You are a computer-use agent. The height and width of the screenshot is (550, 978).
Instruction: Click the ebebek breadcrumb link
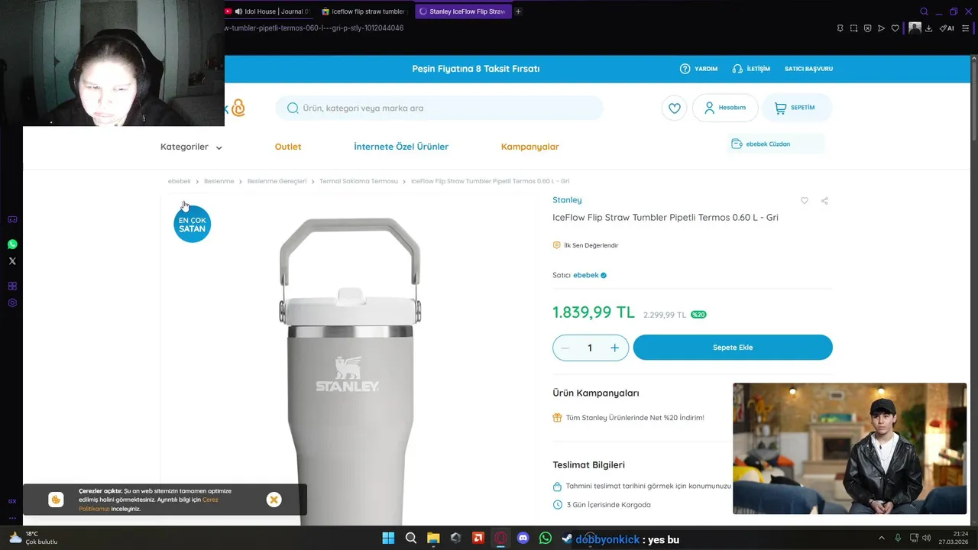click(x=180, y=181)
